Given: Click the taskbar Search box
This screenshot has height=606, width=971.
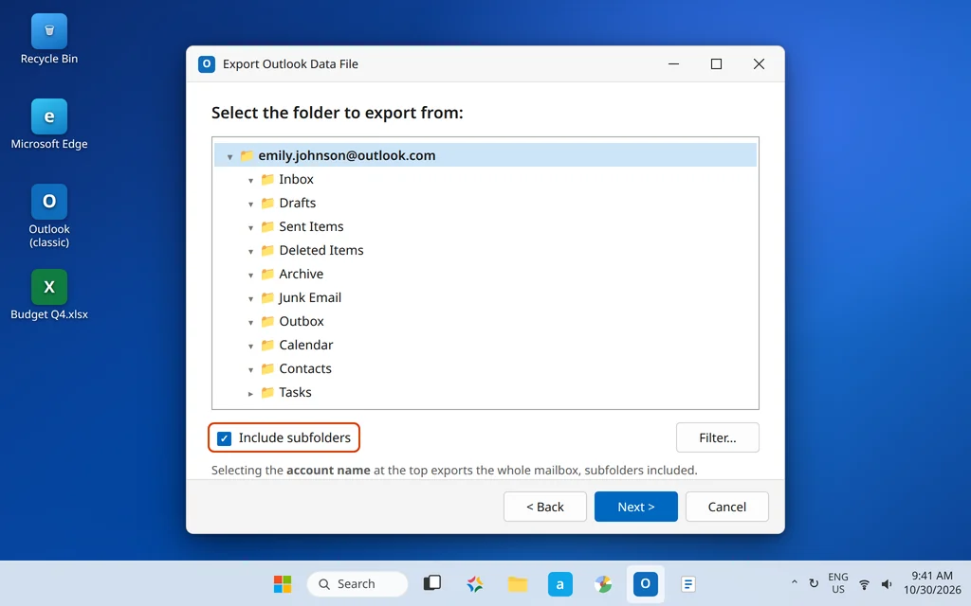Looking at the screenshot, I should tap(357, 583).
